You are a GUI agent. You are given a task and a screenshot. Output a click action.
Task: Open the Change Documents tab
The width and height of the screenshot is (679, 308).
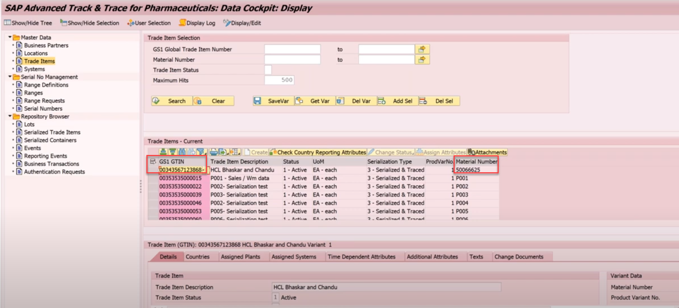tap(519, 256)
